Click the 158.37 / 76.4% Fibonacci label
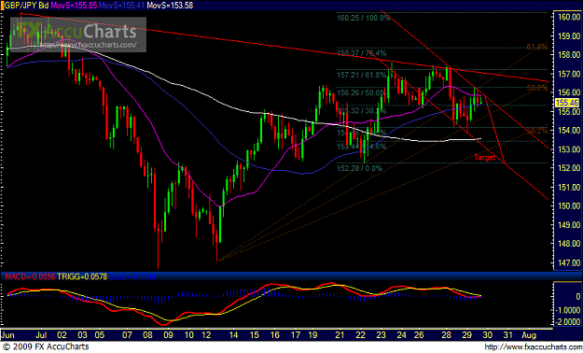The width and height of the screenshot is (583, 353). [x=361, y=53]
